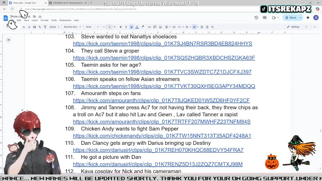Image resolution: width=322 pixels, height=181 pixels.
Task: Open the 200% zoom dropdown
Action: pyautogui.click(x=54, y=27)
